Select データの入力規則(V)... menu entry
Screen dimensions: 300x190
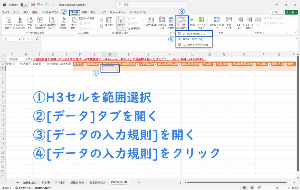pos(193,34)
